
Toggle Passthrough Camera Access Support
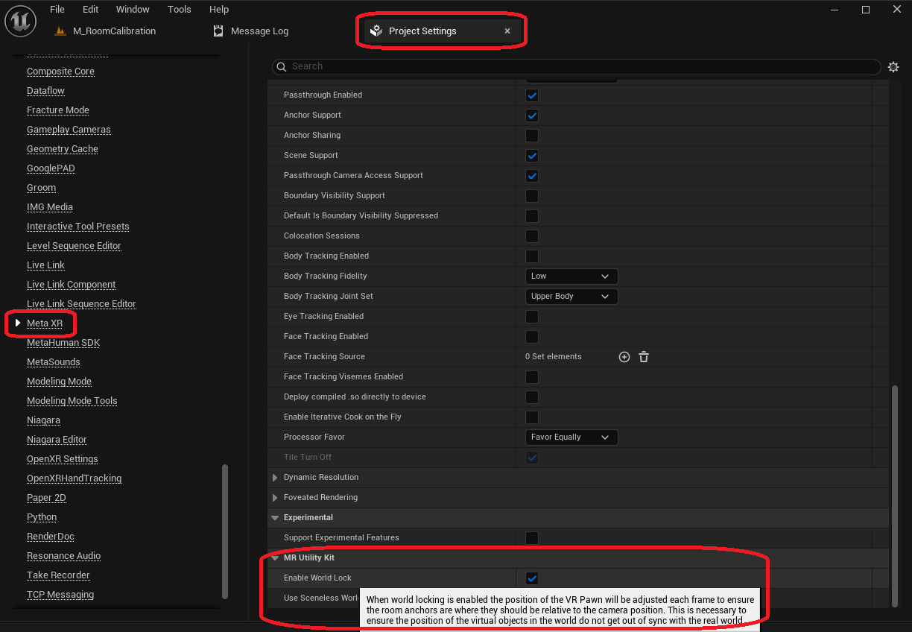tap(532, 176)
